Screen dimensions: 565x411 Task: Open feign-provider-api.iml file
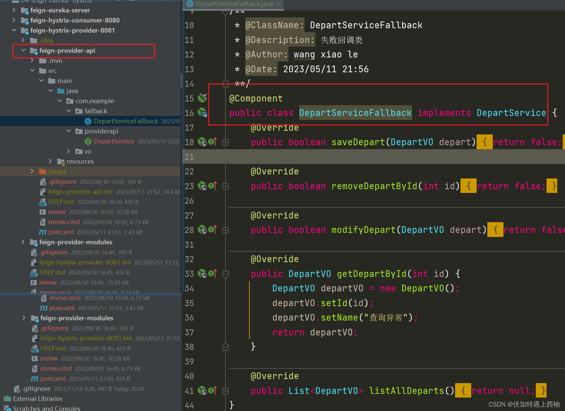tap(80, 192)
